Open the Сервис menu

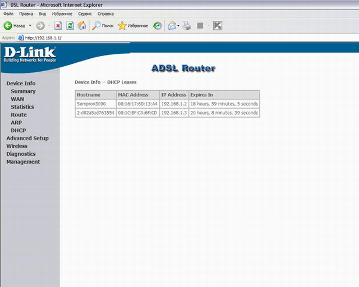pos(85,13)
